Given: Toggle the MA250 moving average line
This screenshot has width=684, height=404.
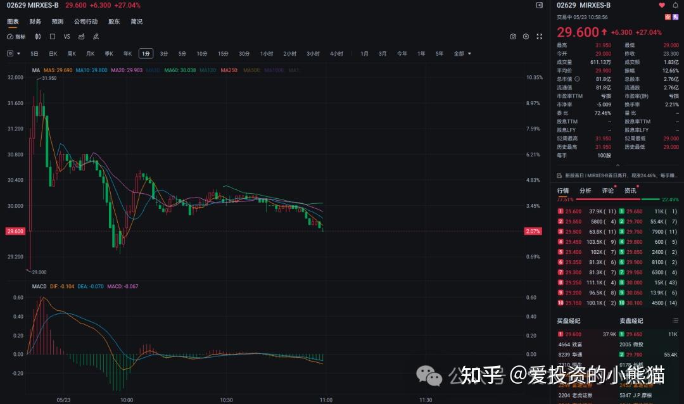Looking at the screenshot, I should 229,72.
